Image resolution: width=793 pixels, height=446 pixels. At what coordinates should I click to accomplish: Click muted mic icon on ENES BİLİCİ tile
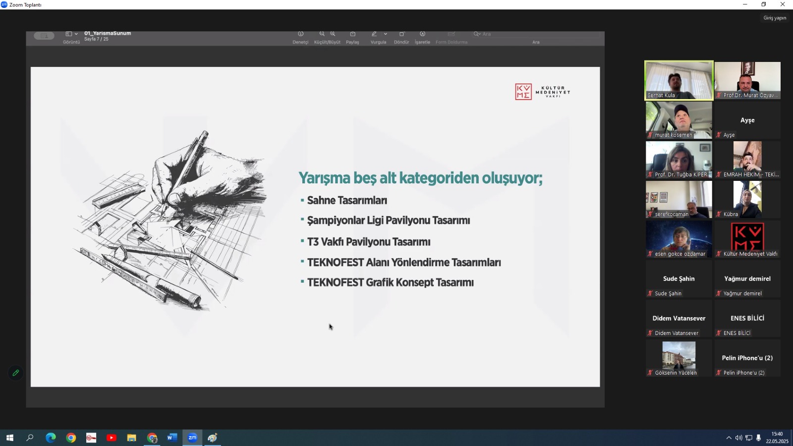click(719, 333)
